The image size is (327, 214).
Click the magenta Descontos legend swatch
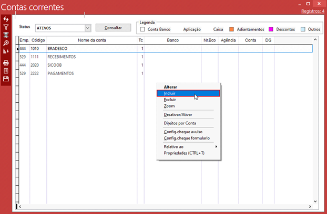271,29
